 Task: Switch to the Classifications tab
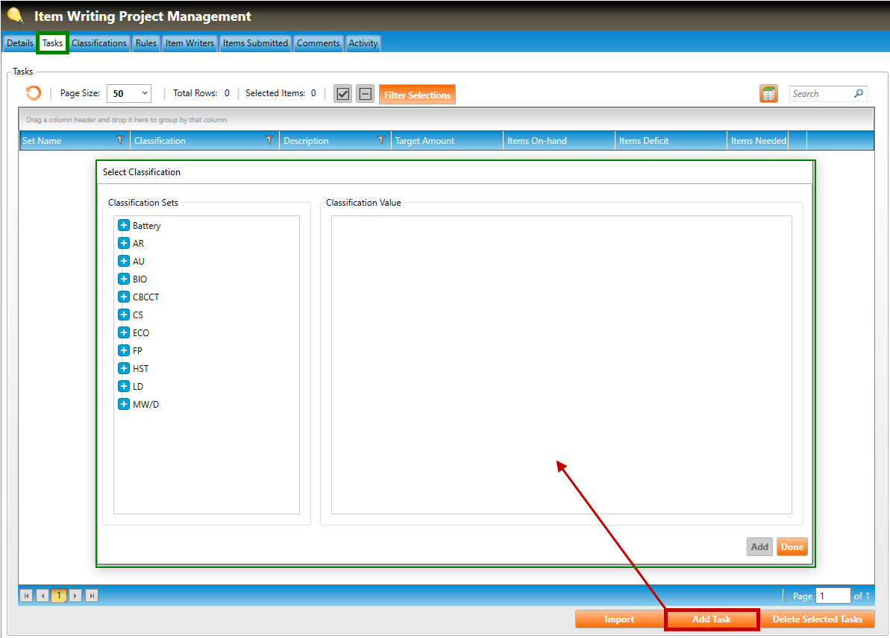tap(99, 43)
